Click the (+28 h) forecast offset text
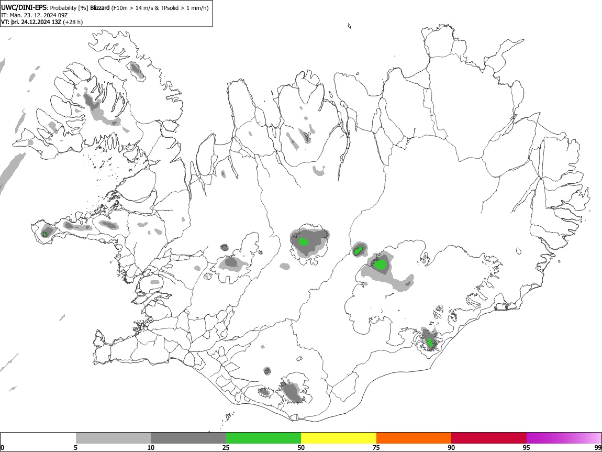The height and width of the screenshot is (452, 602). click(x=73, y=22)
